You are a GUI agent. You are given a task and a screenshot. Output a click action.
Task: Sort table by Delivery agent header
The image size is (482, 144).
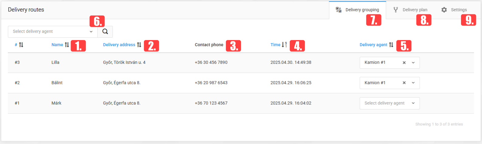374,45
